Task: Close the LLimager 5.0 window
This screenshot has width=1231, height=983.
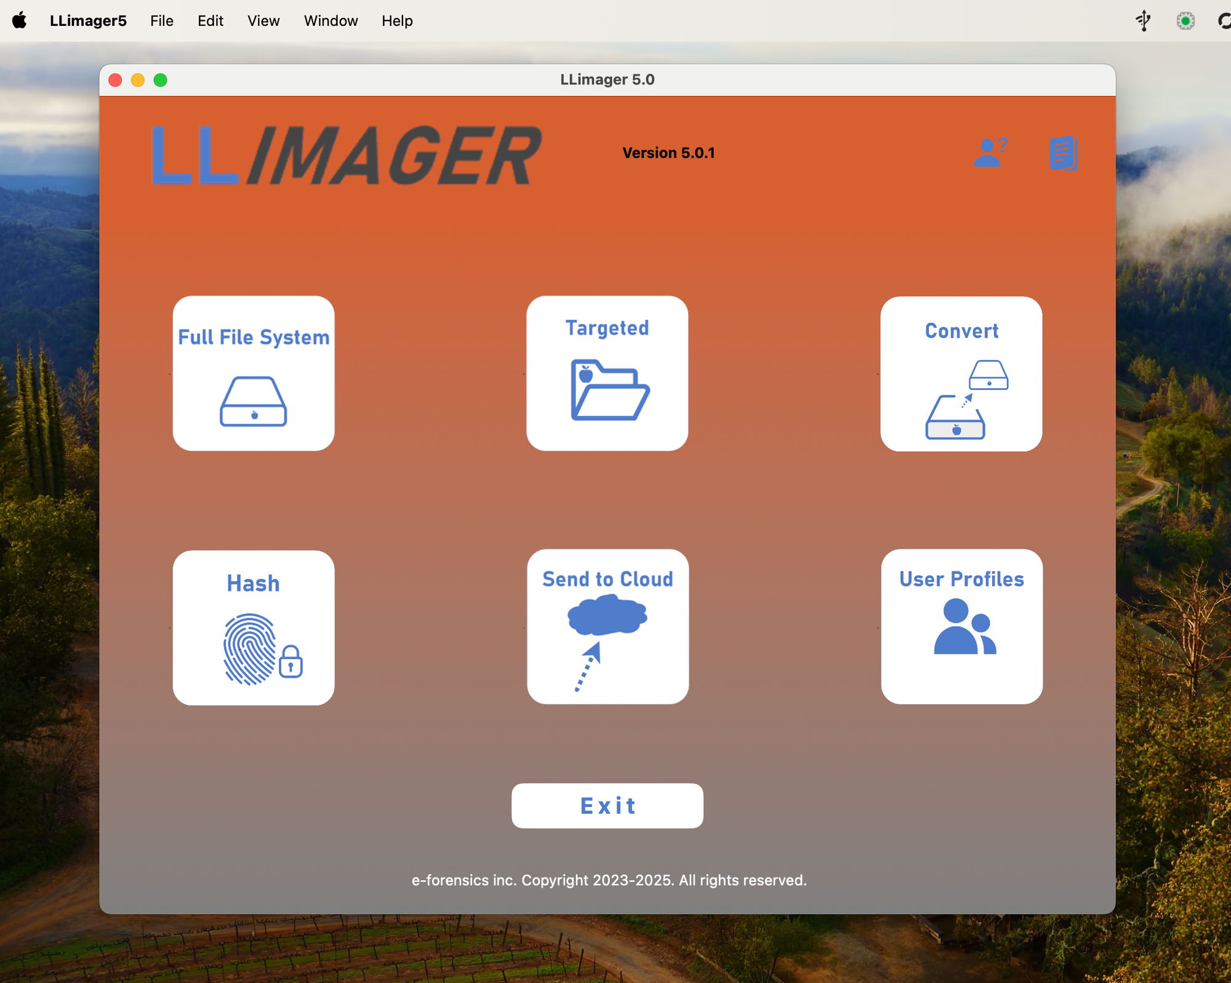Action: (115, 80)
